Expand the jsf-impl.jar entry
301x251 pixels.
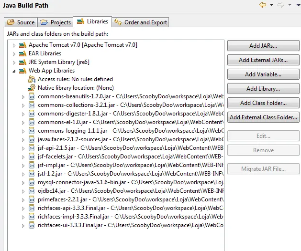23,166
